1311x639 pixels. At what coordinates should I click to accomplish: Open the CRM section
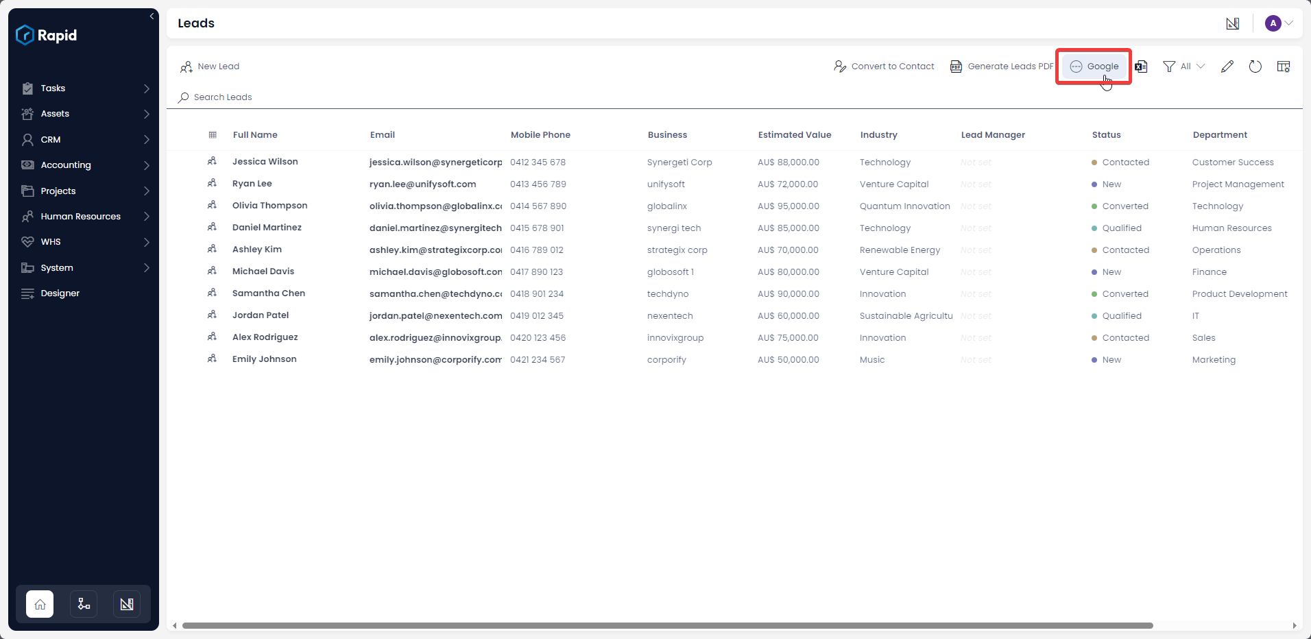coord(51,140)
